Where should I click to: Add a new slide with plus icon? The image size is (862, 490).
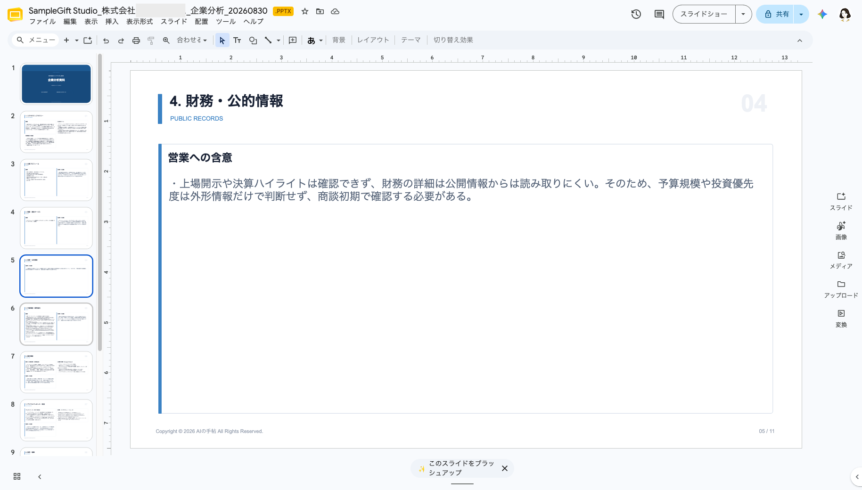(66, 41)
